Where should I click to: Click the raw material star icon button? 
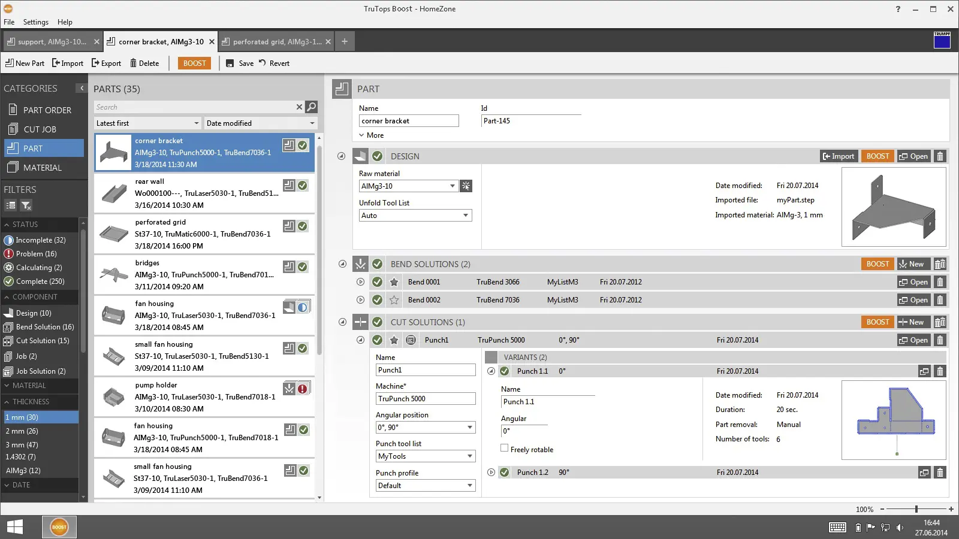coord(466,186)
